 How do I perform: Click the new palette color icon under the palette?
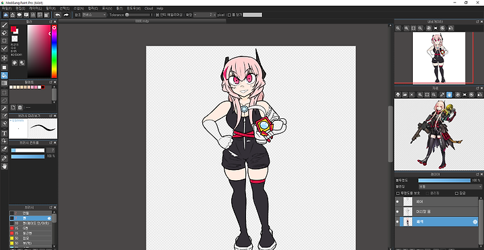pos(13,108)
